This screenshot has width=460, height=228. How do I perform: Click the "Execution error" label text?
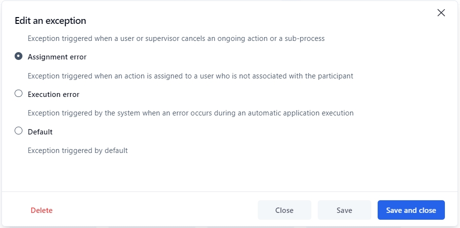pyautogui.click(x=54, y=94)
